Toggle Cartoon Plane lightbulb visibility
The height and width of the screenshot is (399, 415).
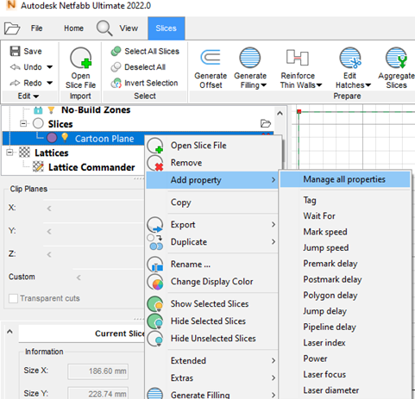point(65,138)
